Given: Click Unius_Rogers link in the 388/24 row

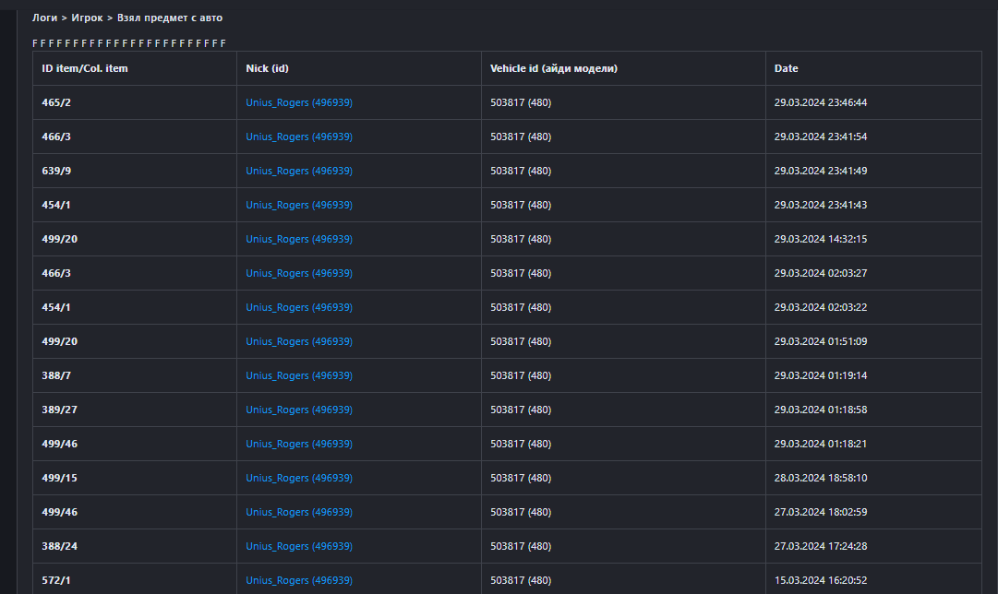Looking at the screenshot, I should tap(298, 546).
